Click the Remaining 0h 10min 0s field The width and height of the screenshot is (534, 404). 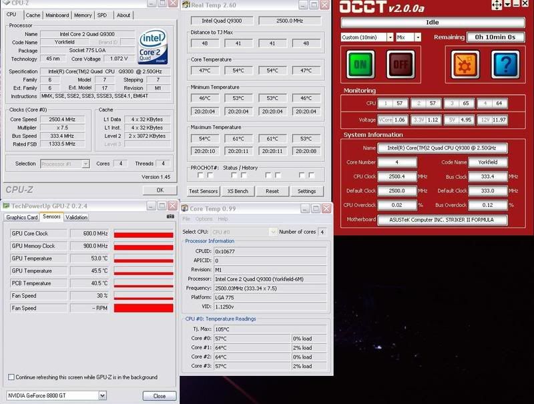click(495, 37)
